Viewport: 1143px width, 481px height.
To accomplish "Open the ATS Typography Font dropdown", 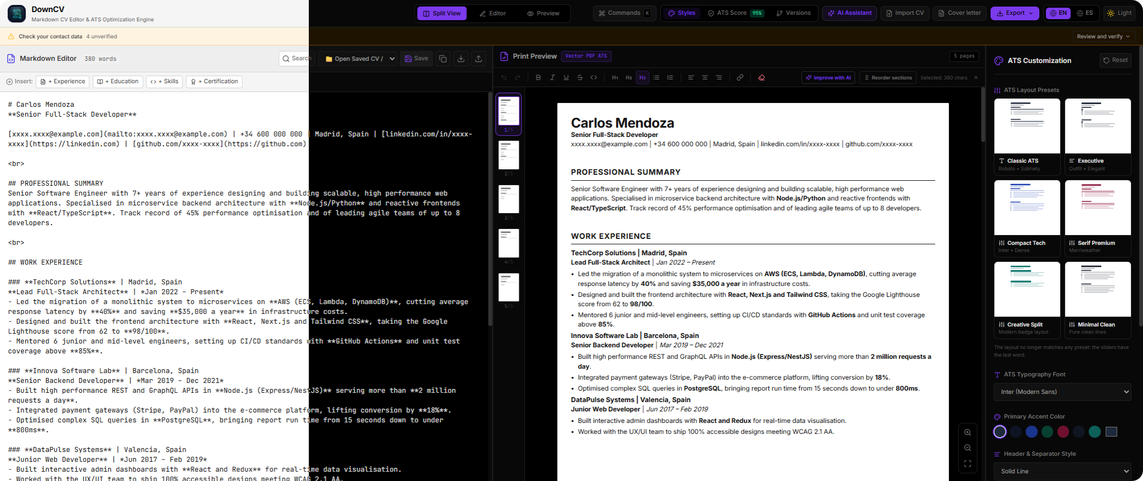I will [x=1062, y=392].
